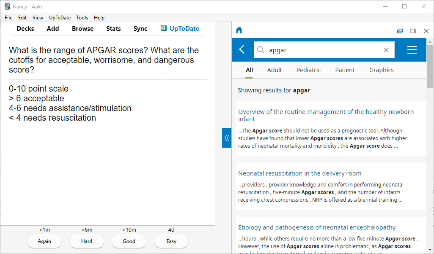Image resolution: width=434 pixels, height=254 pixels.
Task: Open the UpToDate hamburger menu
Action: point(412,50)
